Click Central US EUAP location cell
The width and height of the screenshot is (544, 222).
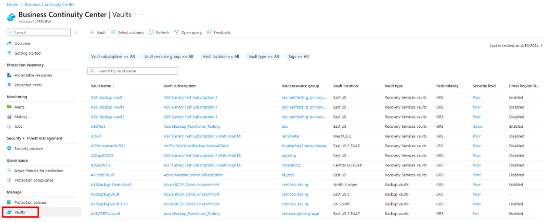[x=348, y=165]
